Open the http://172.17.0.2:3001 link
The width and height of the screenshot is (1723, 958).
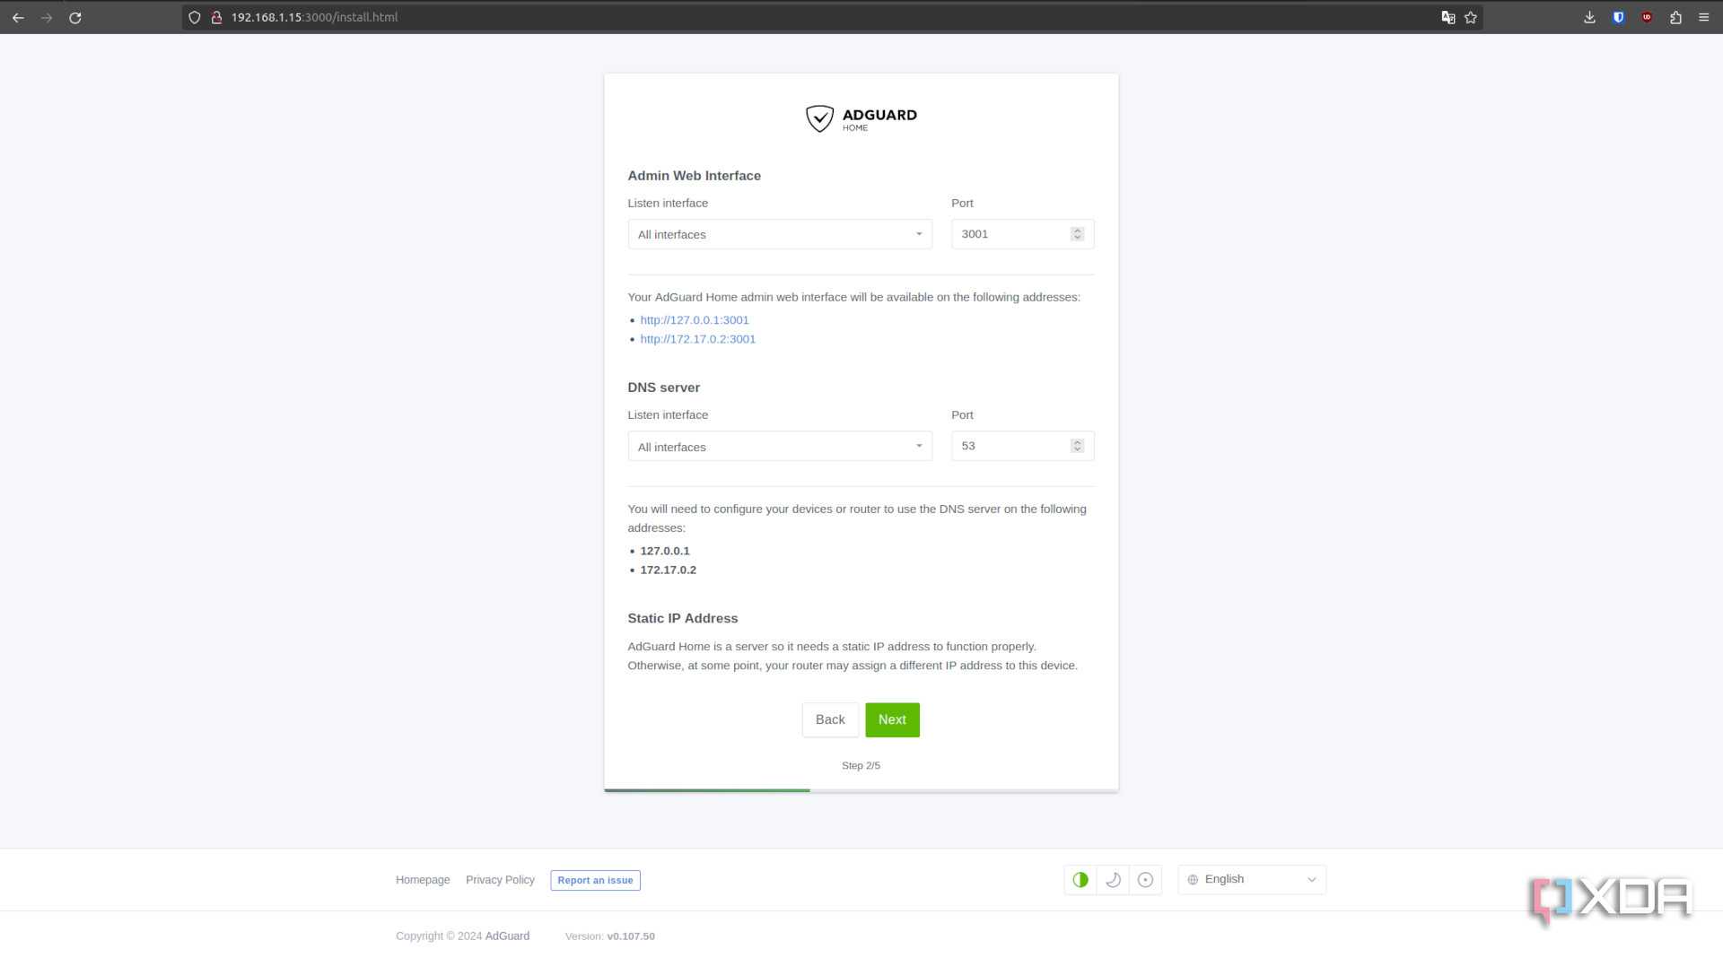[698, 339]
